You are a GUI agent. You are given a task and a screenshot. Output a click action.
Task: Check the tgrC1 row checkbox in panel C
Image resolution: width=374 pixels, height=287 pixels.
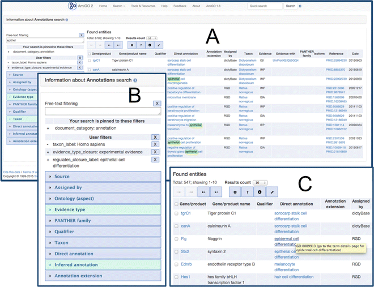tap(176, 213)
